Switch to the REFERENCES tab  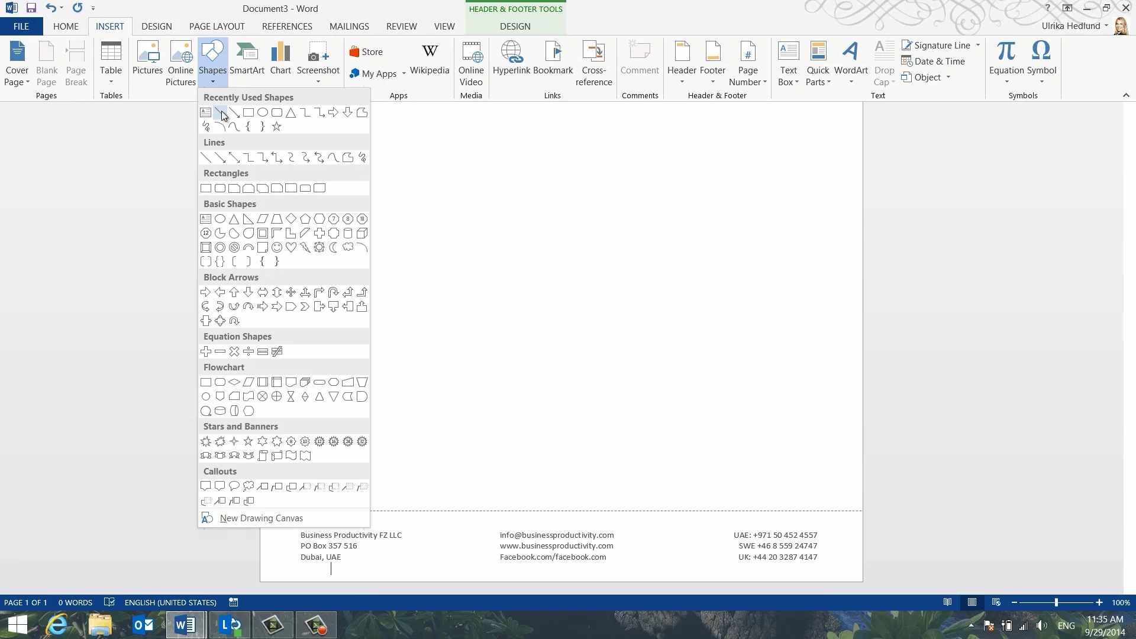point(287,26)
